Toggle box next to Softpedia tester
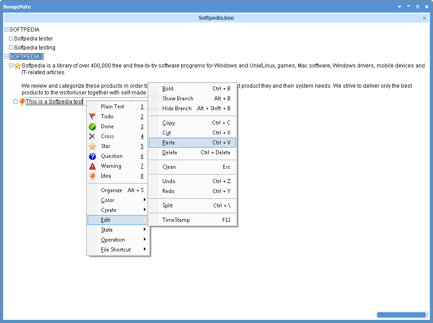 [x=11, y=39]
